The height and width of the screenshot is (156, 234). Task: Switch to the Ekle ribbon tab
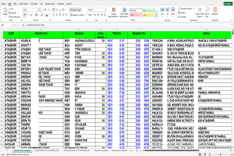[x=15, y=4]
